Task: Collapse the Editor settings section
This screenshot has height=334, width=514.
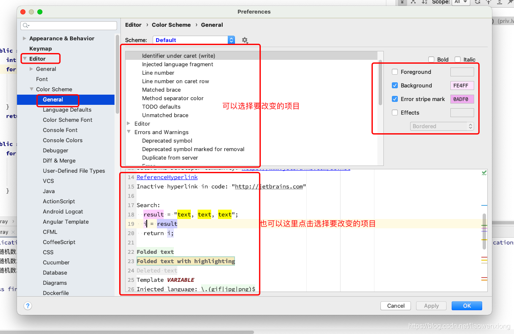Action: [x=25, y=59]
